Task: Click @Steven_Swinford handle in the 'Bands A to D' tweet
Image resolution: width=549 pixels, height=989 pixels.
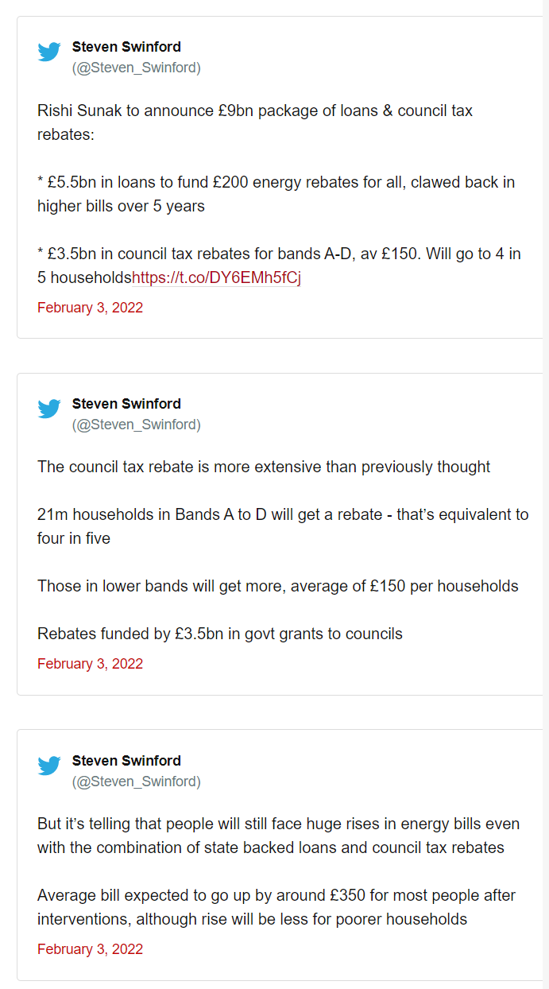Action: tap(137, 425)
